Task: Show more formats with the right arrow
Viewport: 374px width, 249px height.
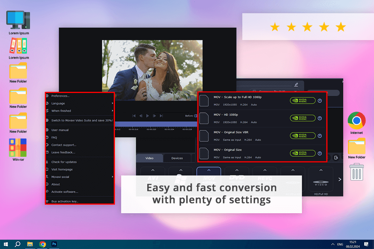Action: 340,179
